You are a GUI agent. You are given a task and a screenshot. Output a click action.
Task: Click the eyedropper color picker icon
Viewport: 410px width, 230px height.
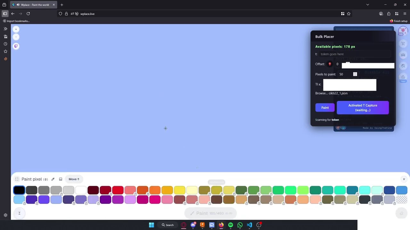[53, 179]
